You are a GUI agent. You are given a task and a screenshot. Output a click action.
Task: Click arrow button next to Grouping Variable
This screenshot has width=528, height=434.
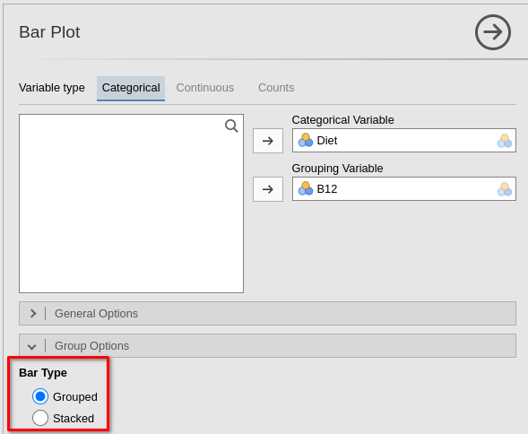(268, 189)
